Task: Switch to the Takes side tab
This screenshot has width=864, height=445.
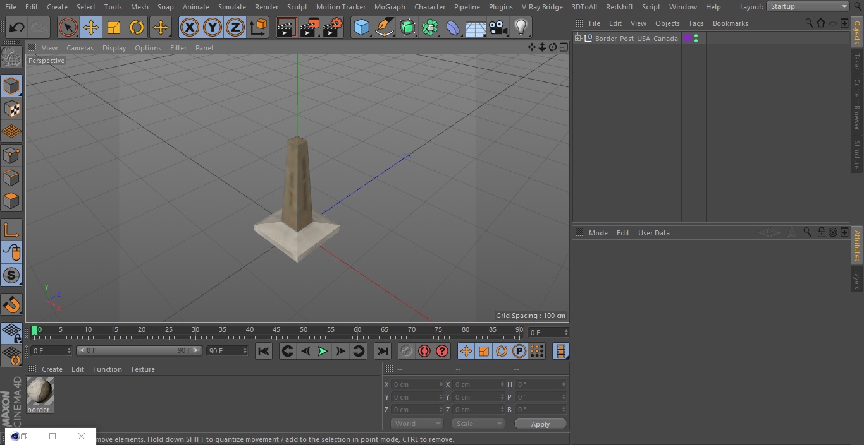Action: (857, 61)
